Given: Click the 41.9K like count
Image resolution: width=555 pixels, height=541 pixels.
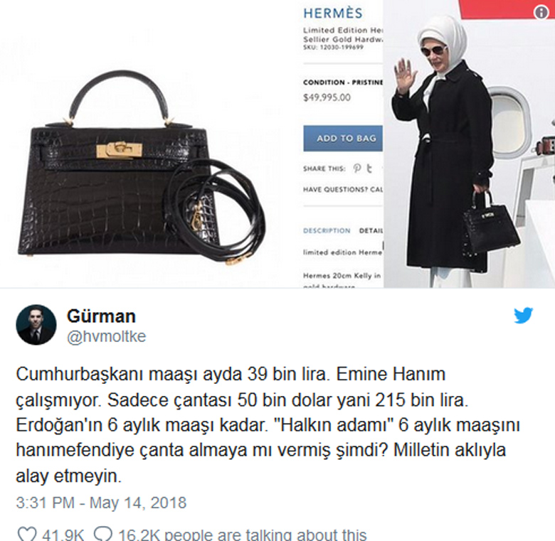Looking at the screenshot, I should (63, 535).
